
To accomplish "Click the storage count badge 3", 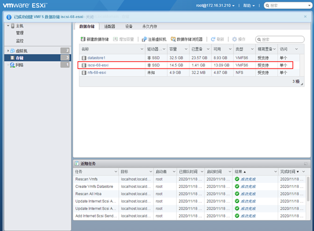I will 65,58.
